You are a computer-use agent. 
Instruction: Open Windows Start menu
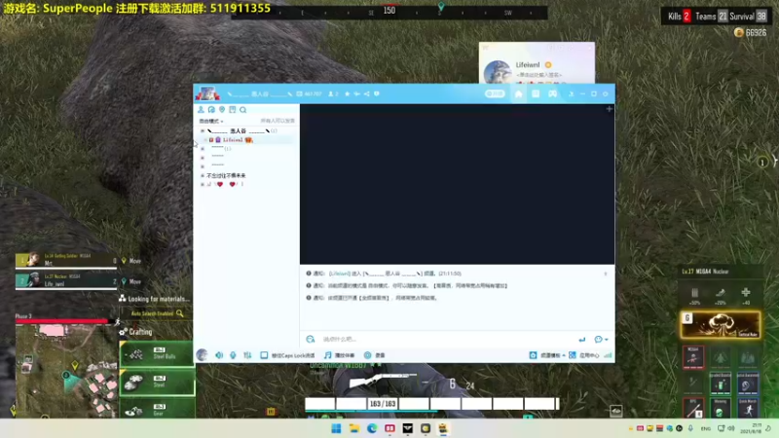tap(336, 428)
